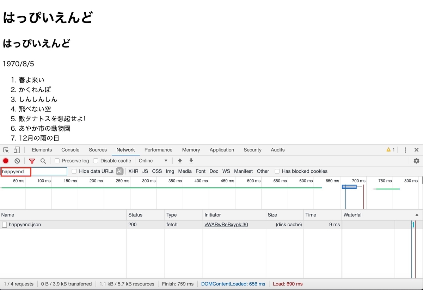This screenshot has height=290, width=423.
Task: Enable Preserve log checkbox
Action: pyautogui.click(x=57, y=161)
